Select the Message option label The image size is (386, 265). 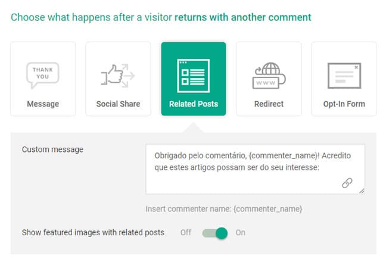click(43, 104)
